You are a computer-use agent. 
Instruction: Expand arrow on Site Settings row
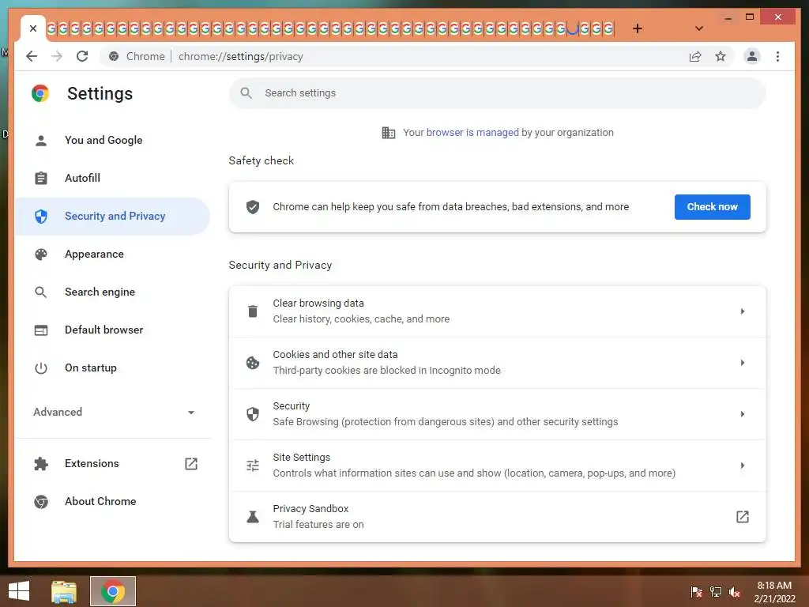pyautogui.click(x=743, y=466)
